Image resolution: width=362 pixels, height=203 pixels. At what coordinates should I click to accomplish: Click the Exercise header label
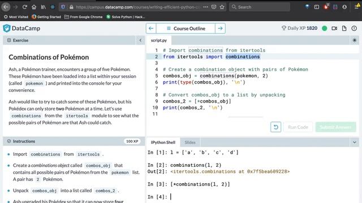click(x=20, y=40)
